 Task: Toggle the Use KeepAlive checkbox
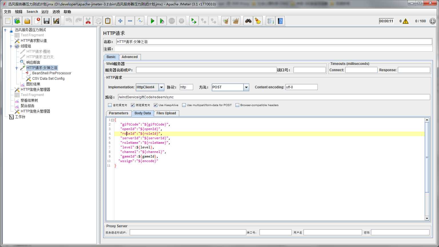click(x=155, y=105)
